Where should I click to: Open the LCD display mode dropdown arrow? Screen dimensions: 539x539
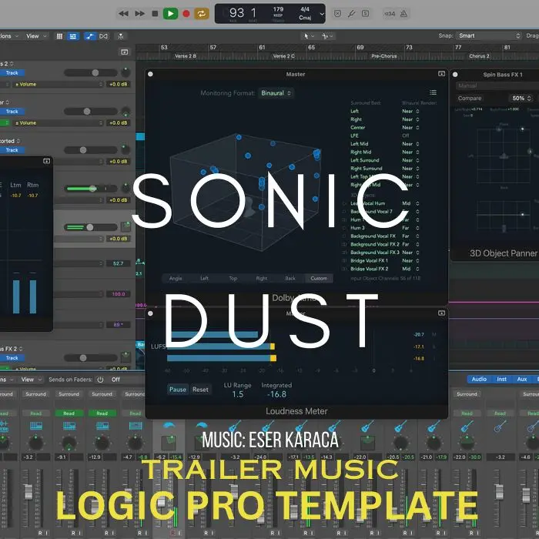(322, 14)
